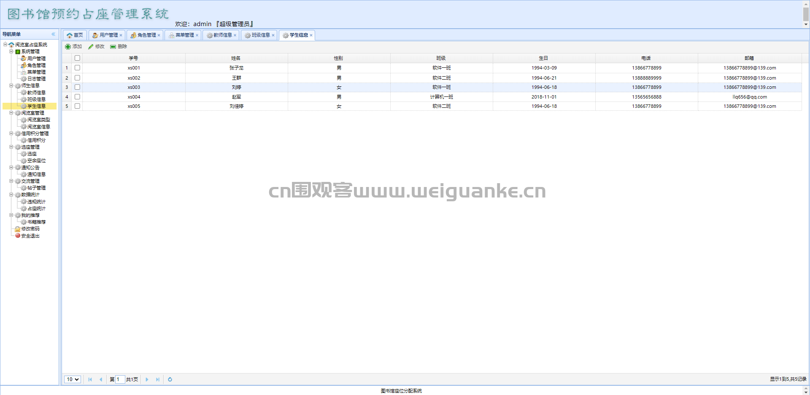Open 用户管理 in navigation tree
The image size is (810, 395).
tap(36, 59)
